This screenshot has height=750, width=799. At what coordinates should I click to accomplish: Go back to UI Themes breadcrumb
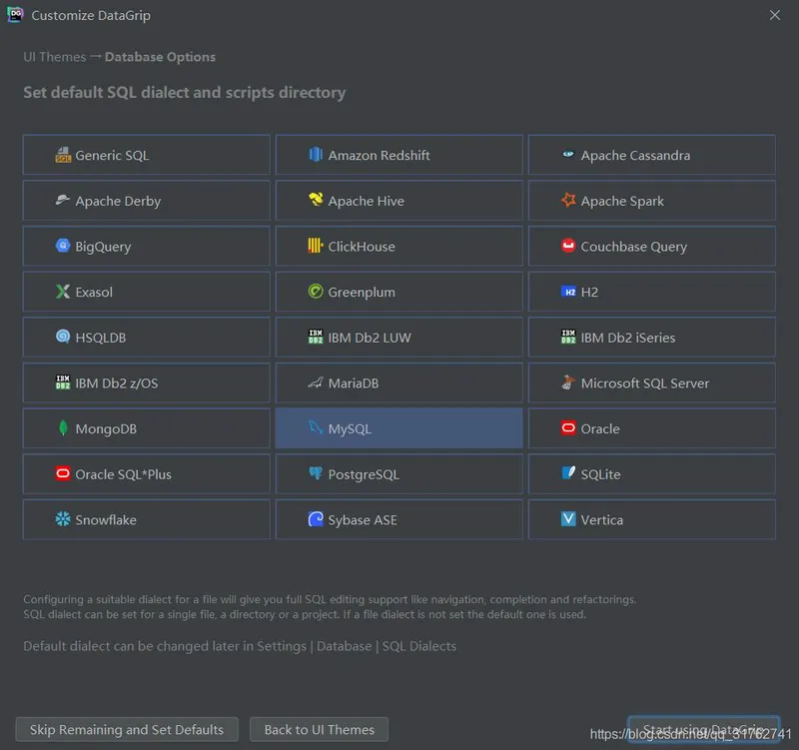[55, 57]
